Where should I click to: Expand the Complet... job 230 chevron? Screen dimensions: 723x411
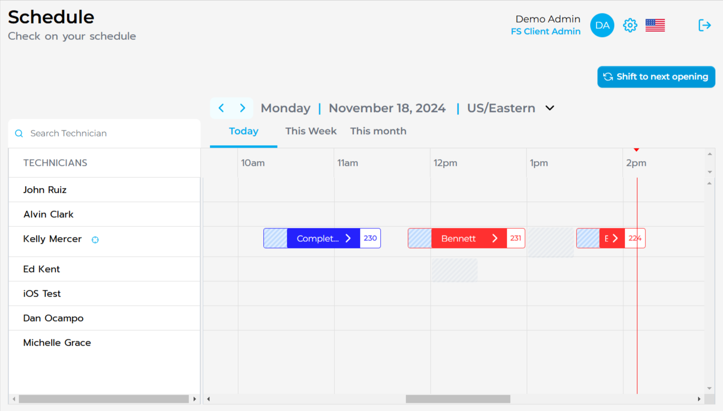[348, 238]
